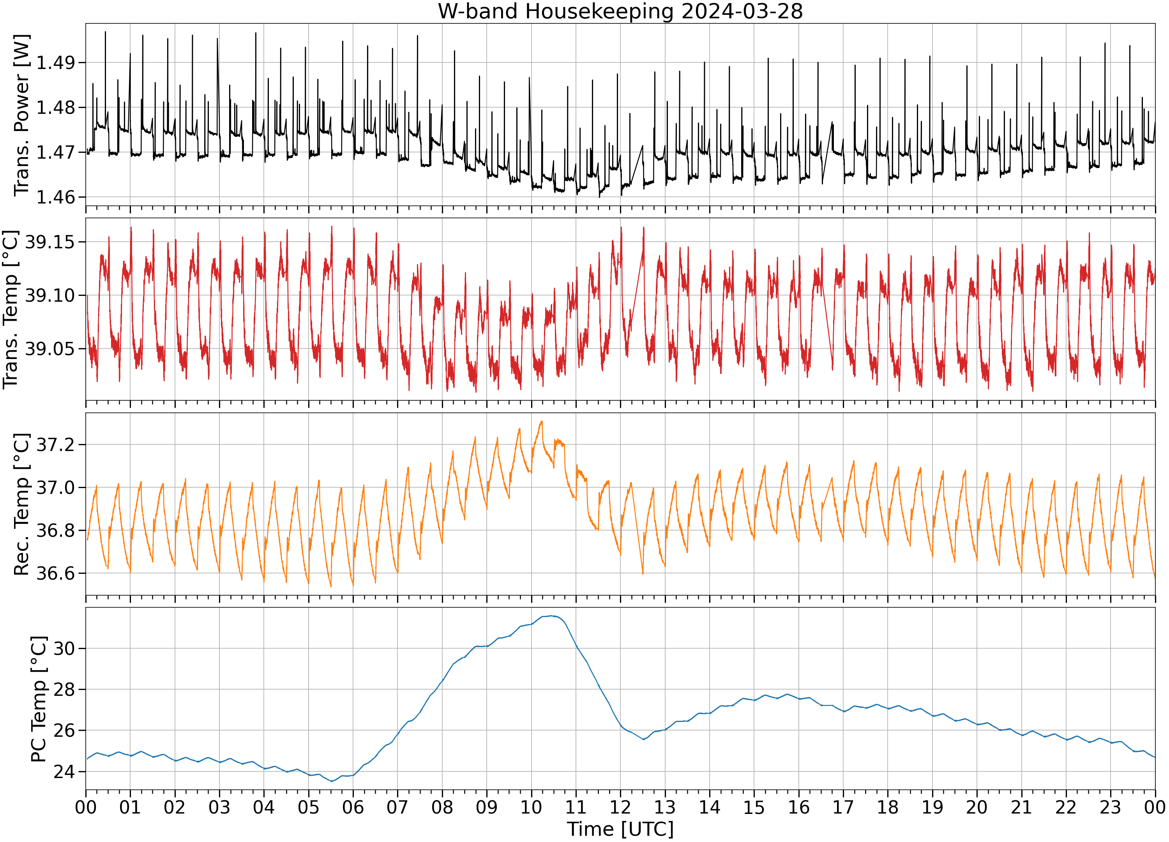Viewport: 1169px width, 842px height.
Task: Click the "PC Temp [°C]" axis label
Action: 39,699
